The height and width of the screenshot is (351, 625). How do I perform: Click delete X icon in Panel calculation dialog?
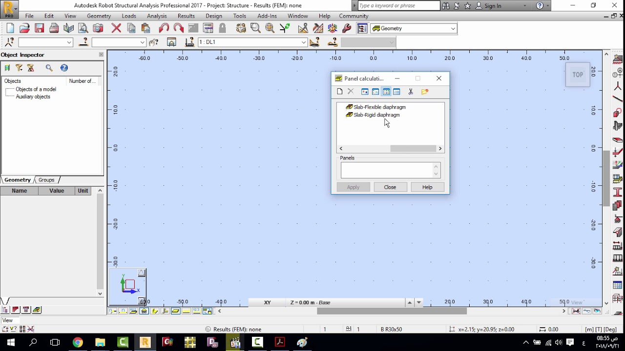pos(351,92)
